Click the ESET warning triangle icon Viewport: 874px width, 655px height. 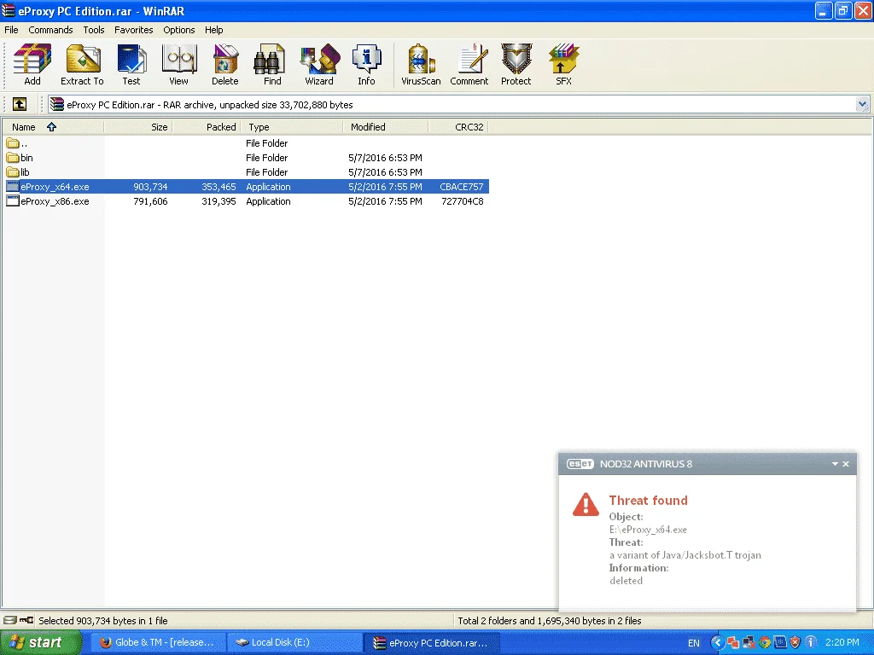click(586, 504)
